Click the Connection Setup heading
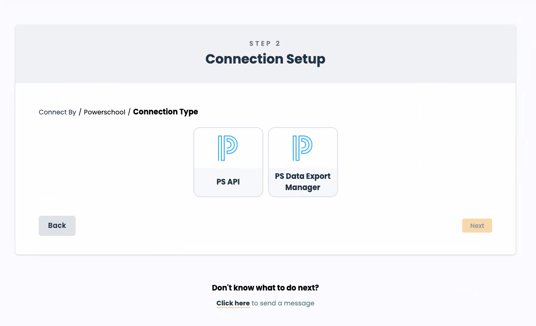Screen dimensions: 536x326 [265, 59]
